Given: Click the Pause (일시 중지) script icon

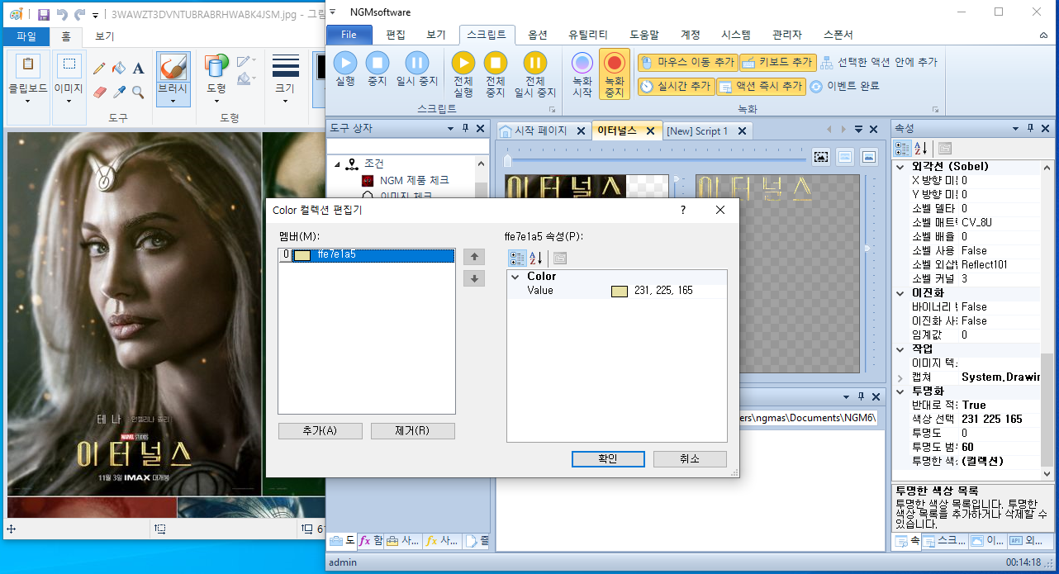Looking at the screenshot, I should click(417, 63).
